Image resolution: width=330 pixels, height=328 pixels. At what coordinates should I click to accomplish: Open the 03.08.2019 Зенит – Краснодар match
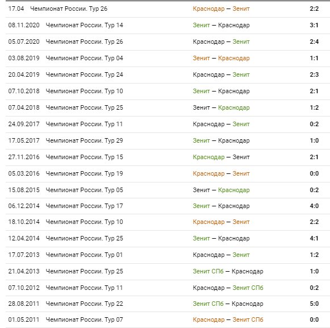pos(168,58)
